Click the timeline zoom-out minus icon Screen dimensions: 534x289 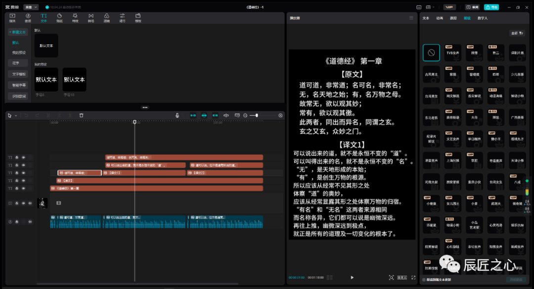point(245,115)
